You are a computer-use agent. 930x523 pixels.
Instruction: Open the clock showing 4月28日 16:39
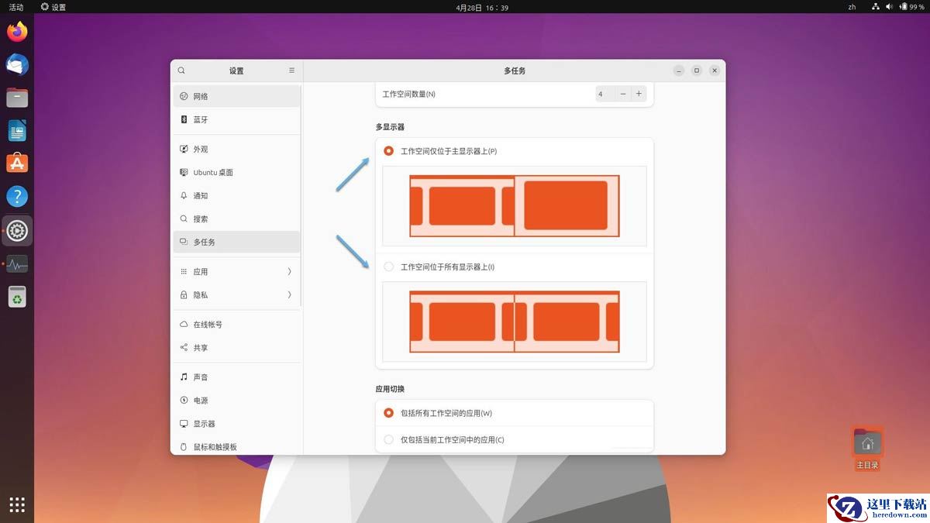click(x=482, y=7)
